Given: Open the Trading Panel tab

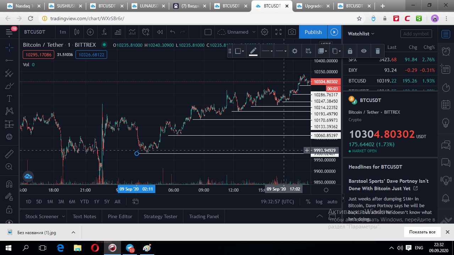Looking at the screenshot, I should coord(204,216).
